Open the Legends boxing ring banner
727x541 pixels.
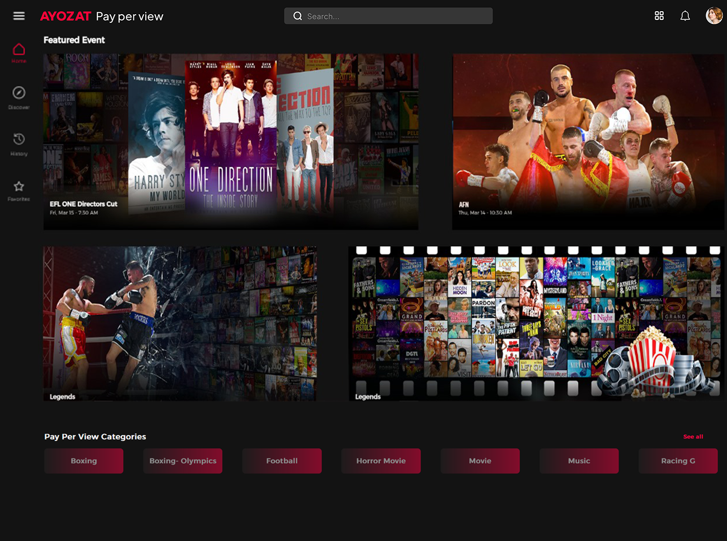click(180, 323)
